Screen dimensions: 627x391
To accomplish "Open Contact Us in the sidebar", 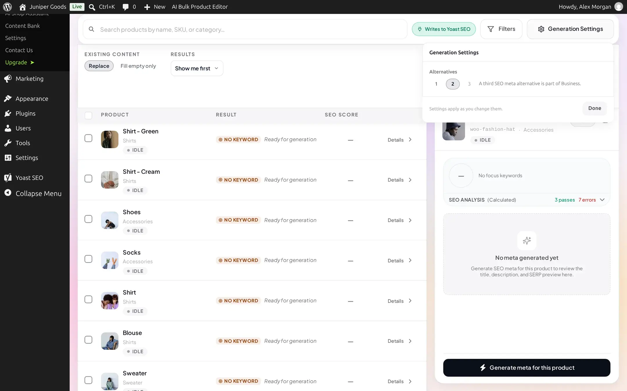I will pos(19,50).
